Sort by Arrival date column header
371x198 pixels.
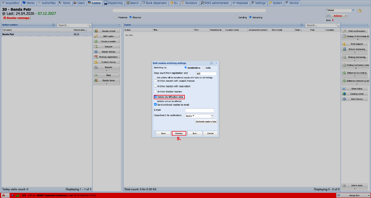point(82,30)
